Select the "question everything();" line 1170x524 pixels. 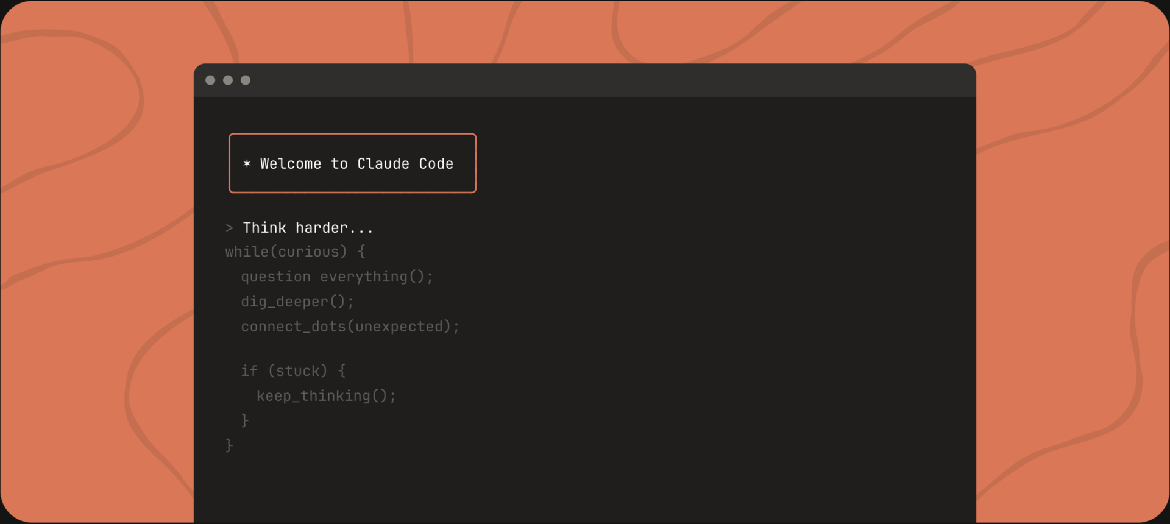click(337, 277)
